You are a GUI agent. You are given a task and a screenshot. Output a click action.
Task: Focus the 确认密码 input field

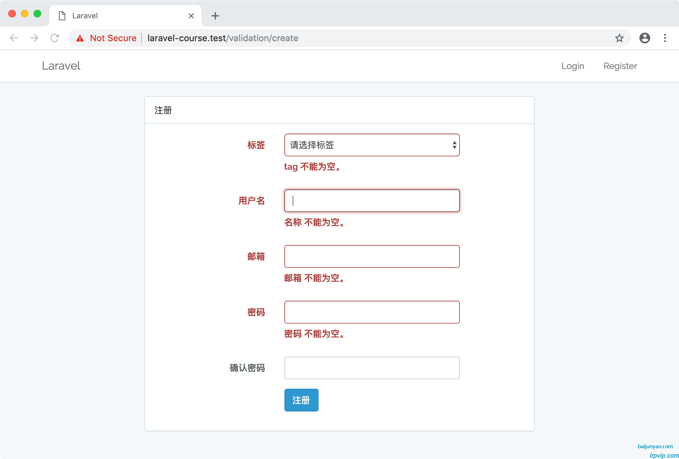tap(372, 368)
